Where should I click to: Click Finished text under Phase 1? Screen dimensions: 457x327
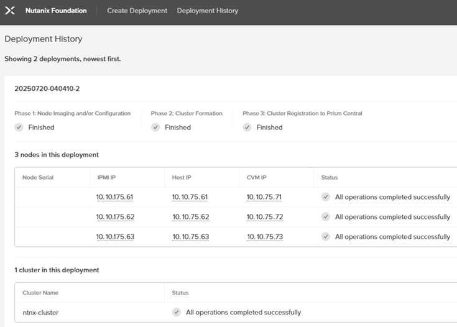[41, 127]
